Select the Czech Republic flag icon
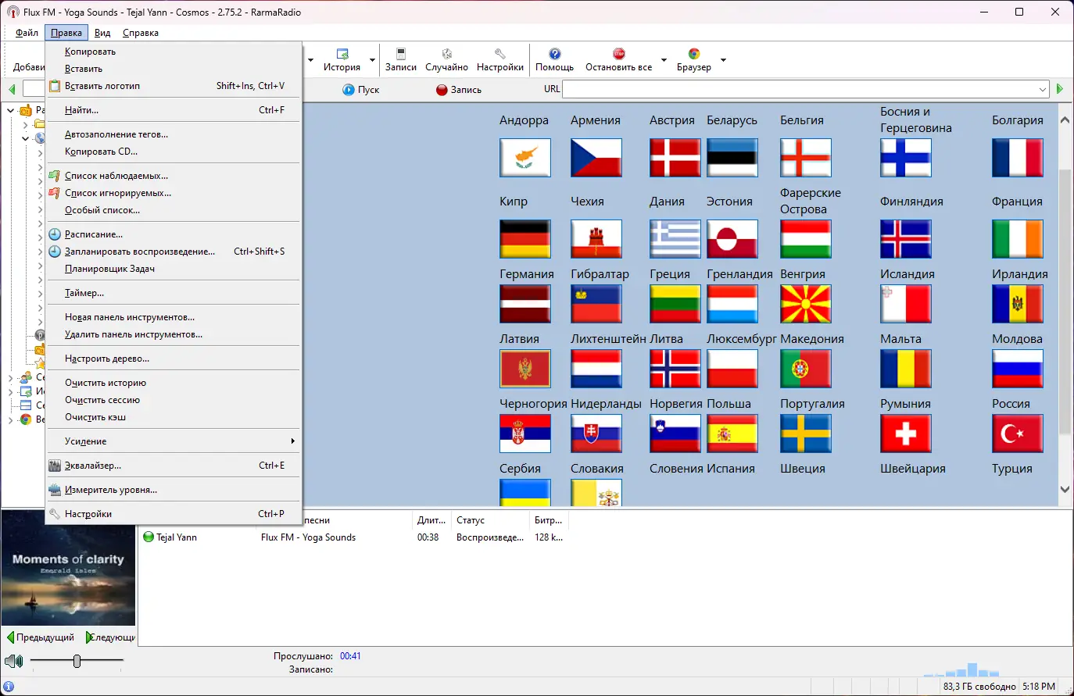Viewport: 1074px width, 696px height. [596, 158]
